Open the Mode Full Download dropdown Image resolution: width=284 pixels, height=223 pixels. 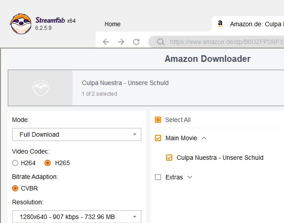77,134
